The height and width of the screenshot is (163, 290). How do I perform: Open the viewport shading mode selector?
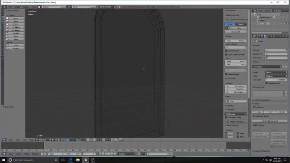(53, 140)
